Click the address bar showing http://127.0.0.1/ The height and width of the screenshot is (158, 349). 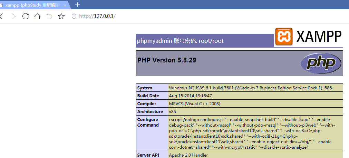97,16
